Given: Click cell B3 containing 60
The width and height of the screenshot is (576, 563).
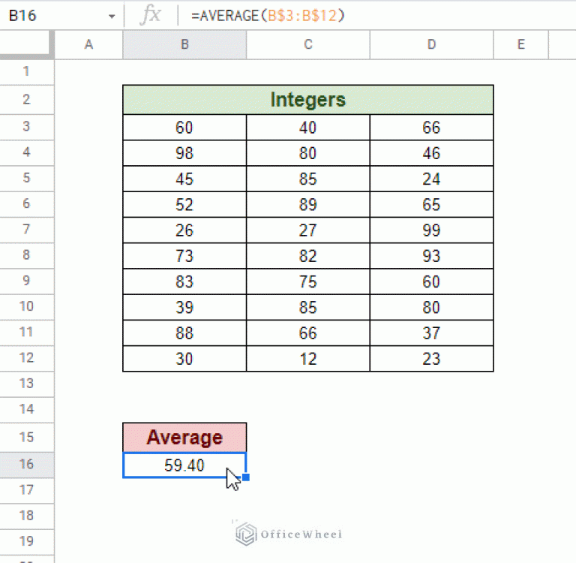Looking at the screenshot, I should (184, 127).
